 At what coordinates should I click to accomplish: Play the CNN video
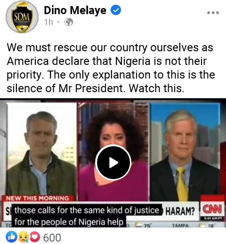pyautogui.click(x=113, y=163)
